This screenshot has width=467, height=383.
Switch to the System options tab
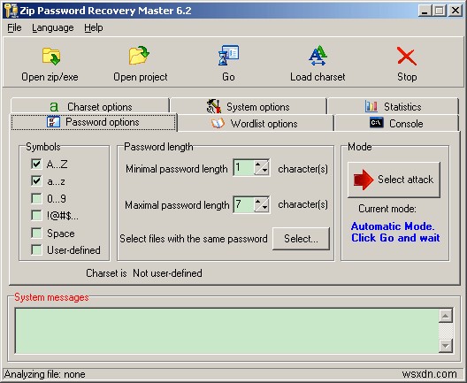[x=249, y=106]
